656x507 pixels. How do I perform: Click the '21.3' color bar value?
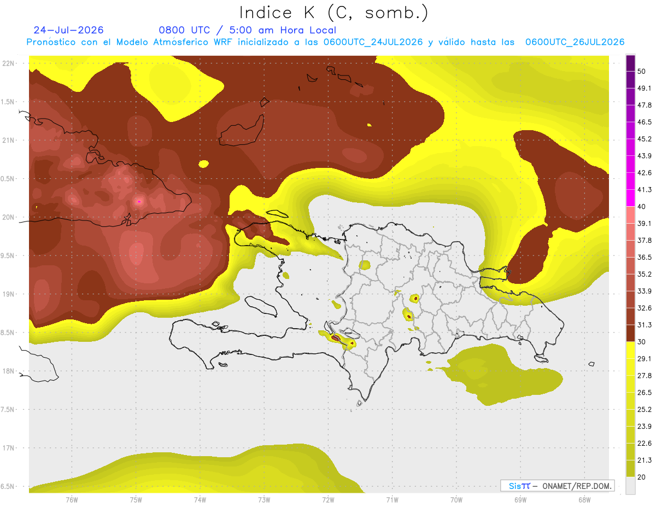pyautogui.click(x=645, y=461)
